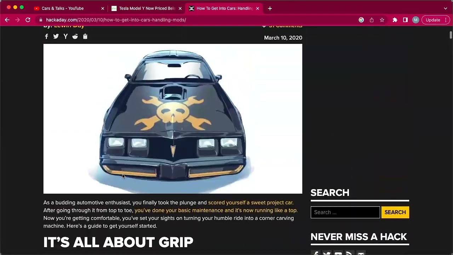Click the clipboard icon beside the share icons
Image resolution: width=453 pixels, height=255 pixels.
[x=85, y=36]
